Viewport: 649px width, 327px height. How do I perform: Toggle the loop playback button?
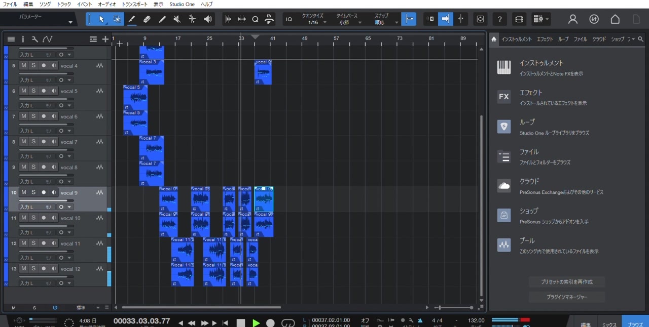tap(288, 322)
